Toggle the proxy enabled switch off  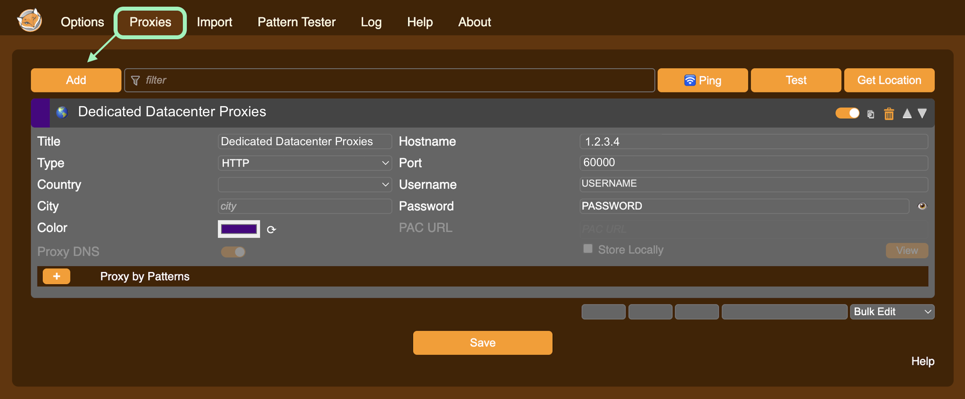(847, 113)
